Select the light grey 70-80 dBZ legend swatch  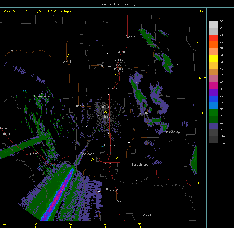click(213, 25)
